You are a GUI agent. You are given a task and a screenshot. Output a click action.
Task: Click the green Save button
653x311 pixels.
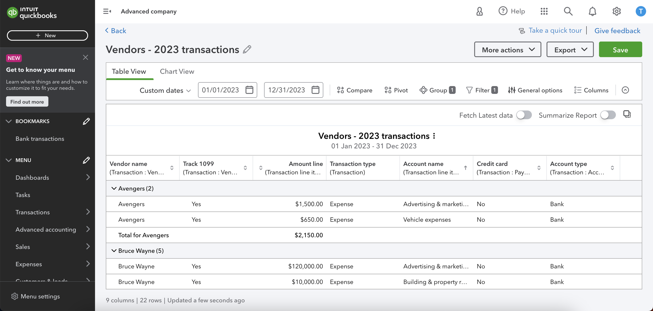tap(620, 49)
